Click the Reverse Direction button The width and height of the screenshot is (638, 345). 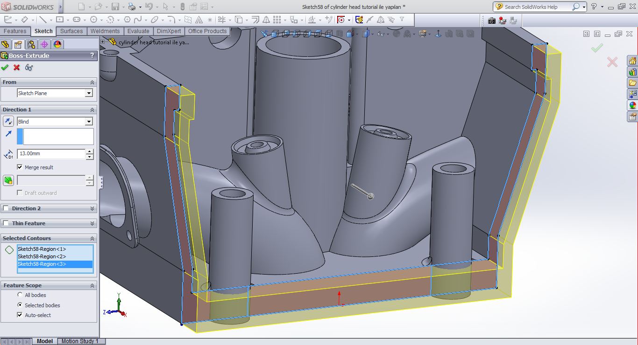[8, 122]
